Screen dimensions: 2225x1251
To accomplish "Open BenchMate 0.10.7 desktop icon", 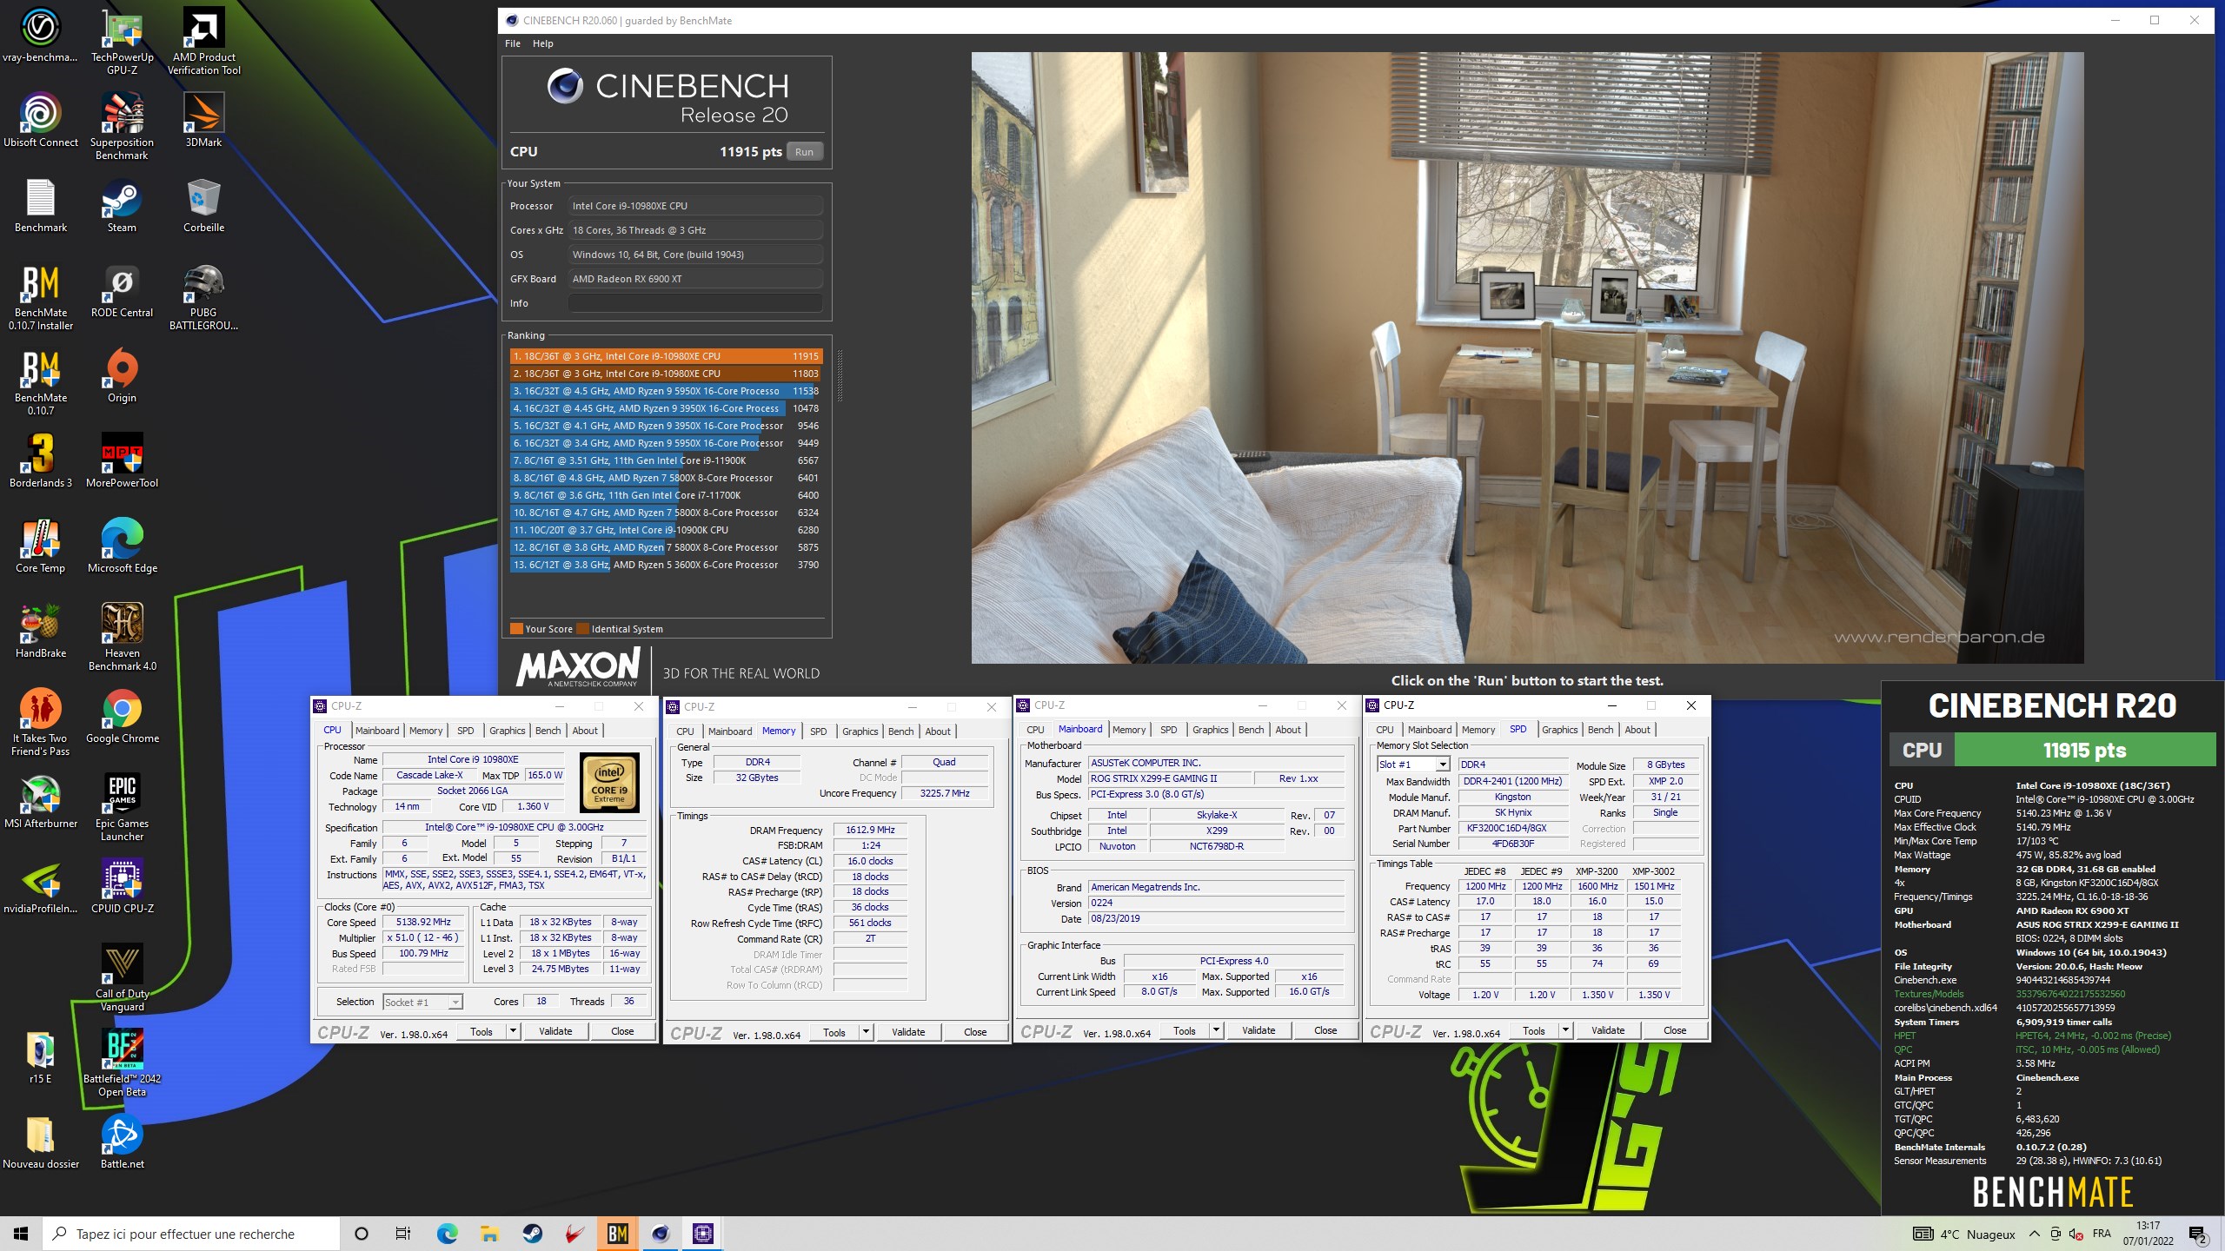I will pos(40,382).
